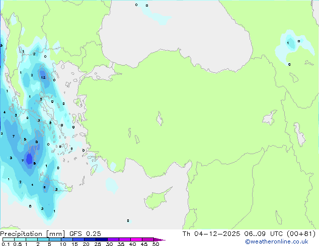Image resolution: width=319 pixels, height=246 pixels.
Task: Click the '06..09 UTC' time text
Action: coord(264,234)
